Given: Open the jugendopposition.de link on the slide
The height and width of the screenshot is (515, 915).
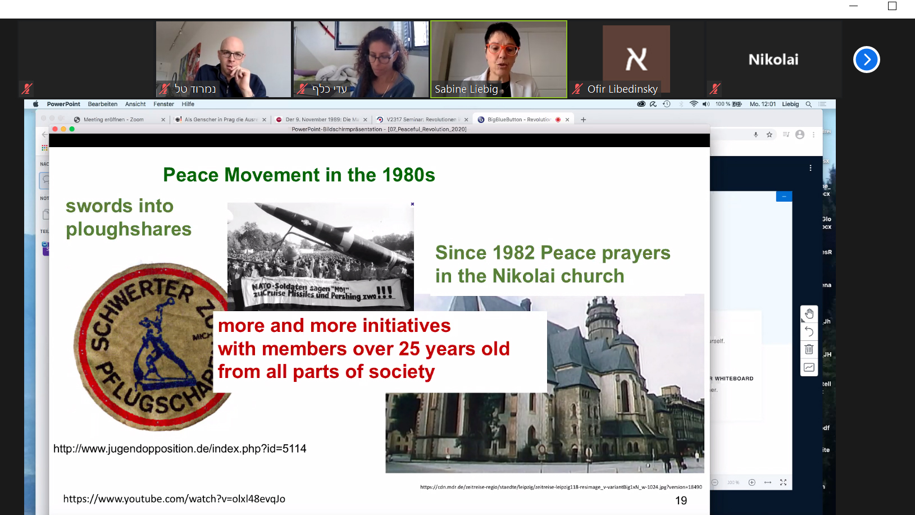Looking at the screenshot, I should pos(180,449).
